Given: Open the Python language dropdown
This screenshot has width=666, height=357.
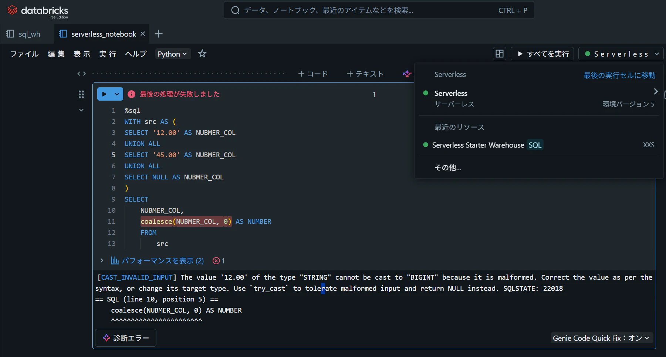Looking at the screenshot, I should tap(173, 54).
